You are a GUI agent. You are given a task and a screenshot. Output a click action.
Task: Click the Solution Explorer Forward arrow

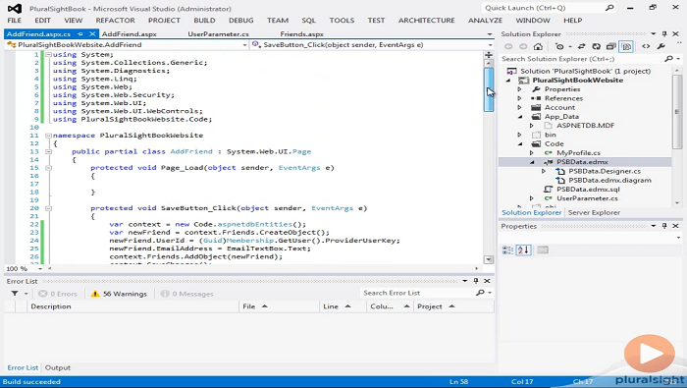point(523,46)
